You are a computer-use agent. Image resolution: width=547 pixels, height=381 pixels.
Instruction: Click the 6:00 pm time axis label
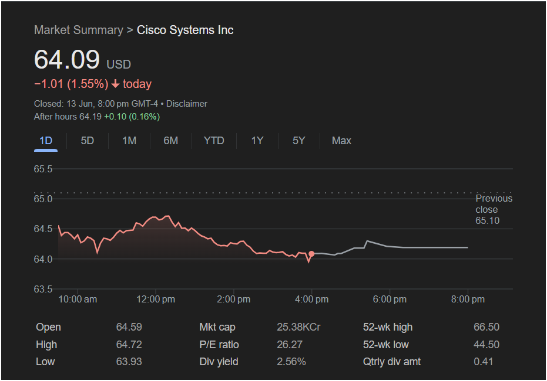pyautogui.click(x=390, y=300)
